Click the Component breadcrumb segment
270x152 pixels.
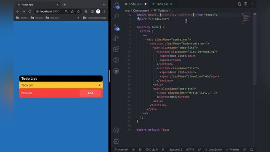(141, 11)
